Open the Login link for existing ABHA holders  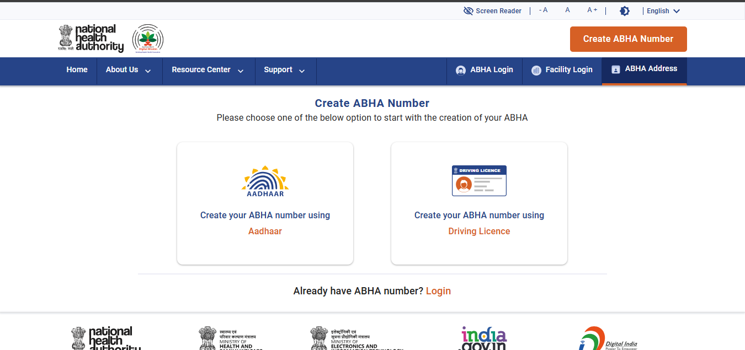click(x=438, y=290)
